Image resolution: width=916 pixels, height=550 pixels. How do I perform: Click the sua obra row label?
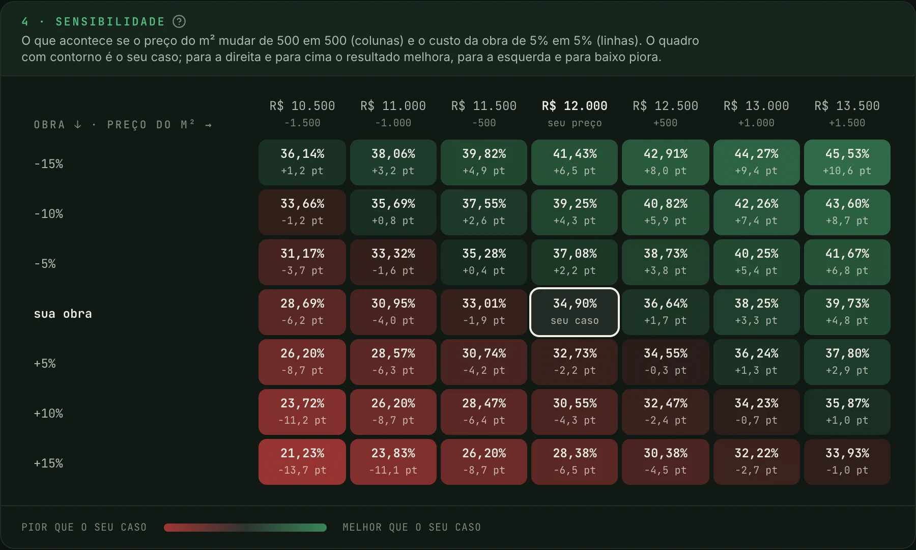[x=63, y=314]
